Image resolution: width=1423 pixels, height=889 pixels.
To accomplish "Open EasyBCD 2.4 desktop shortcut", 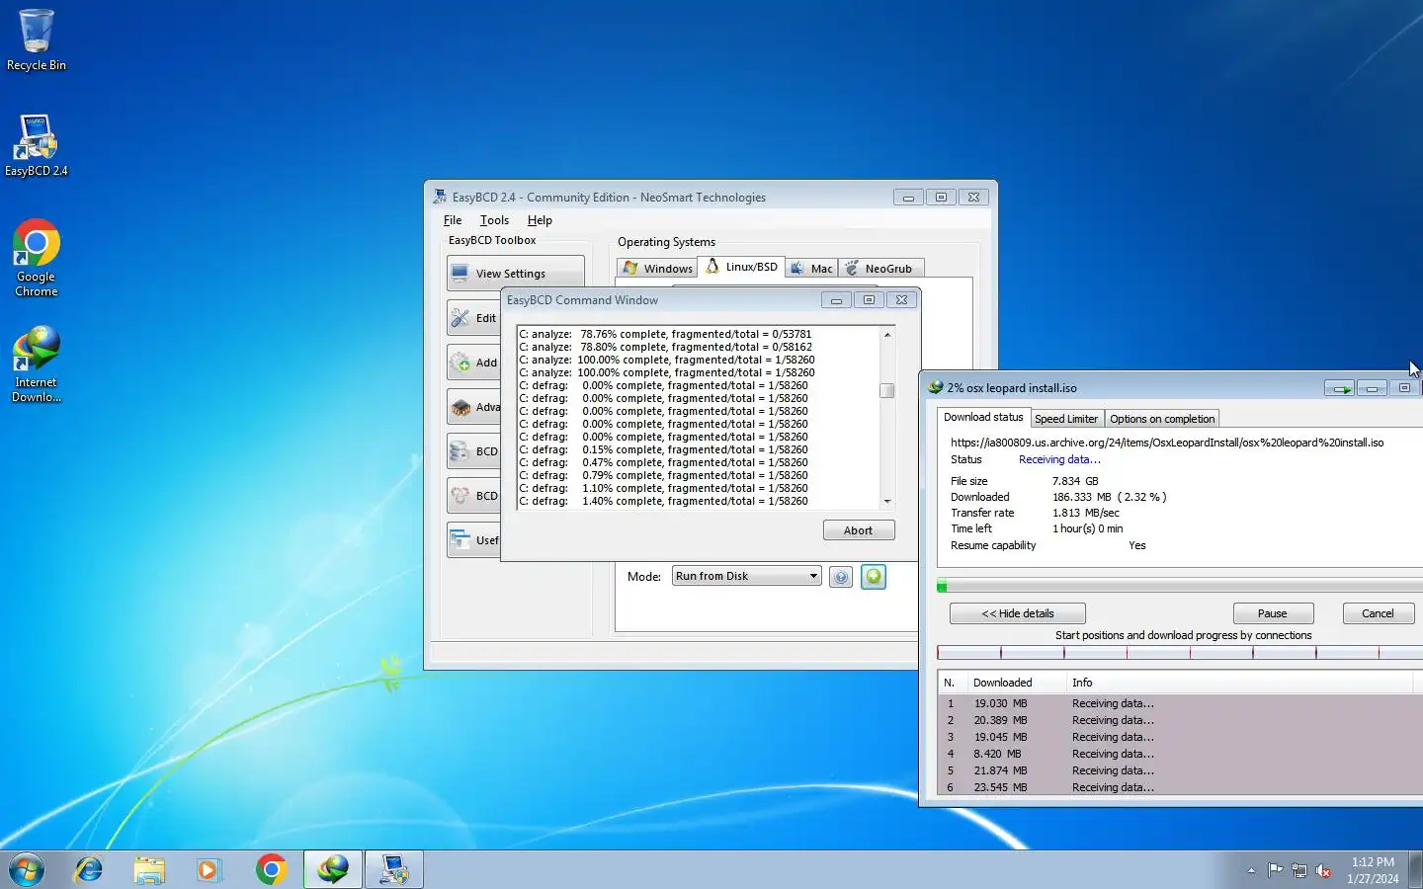I will pyautogui.click(x=37, y=145).
